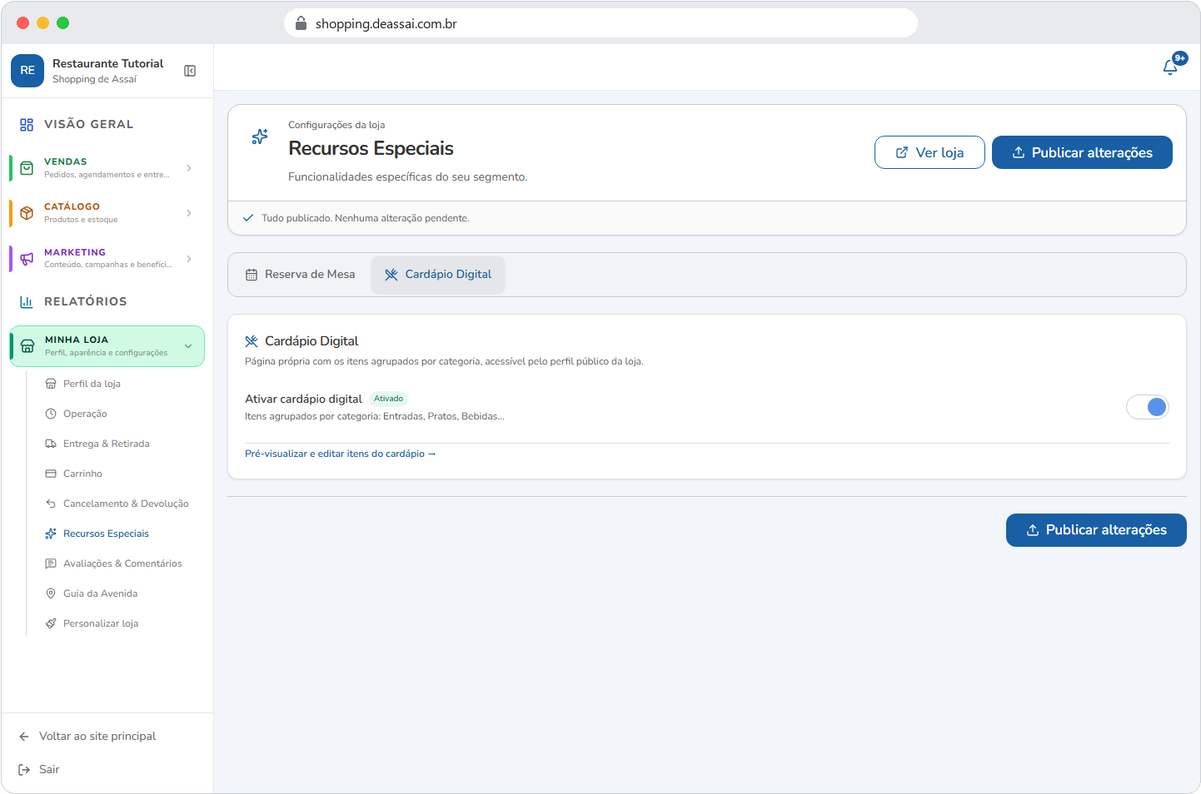Select the Cardápio Digital tab

coord(438,275)
